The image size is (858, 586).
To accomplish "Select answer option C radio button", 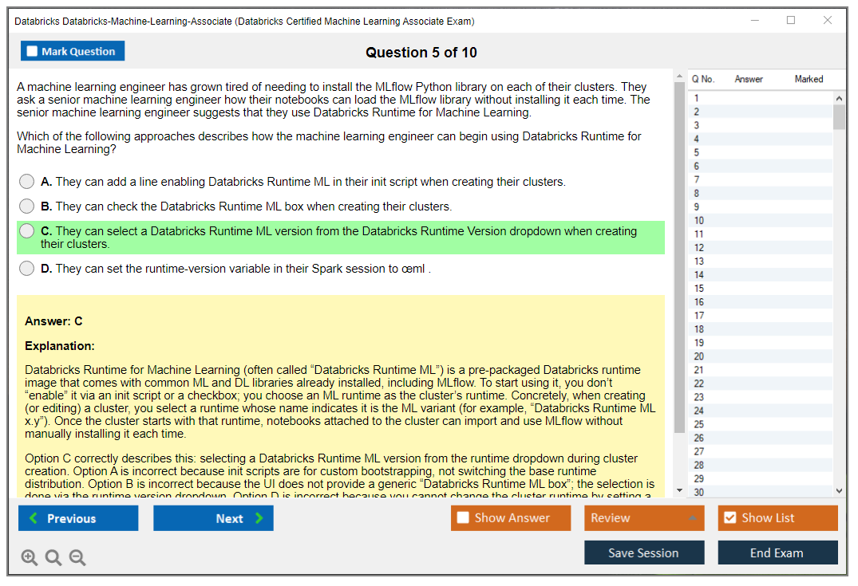I will [x=26, y=230].
